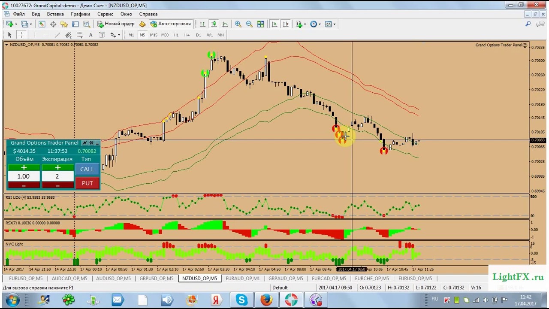549x309 pixels.
Task: Switch to EURUSD_OP,M5 first chart tab
Action: click(x=26, y=279)
